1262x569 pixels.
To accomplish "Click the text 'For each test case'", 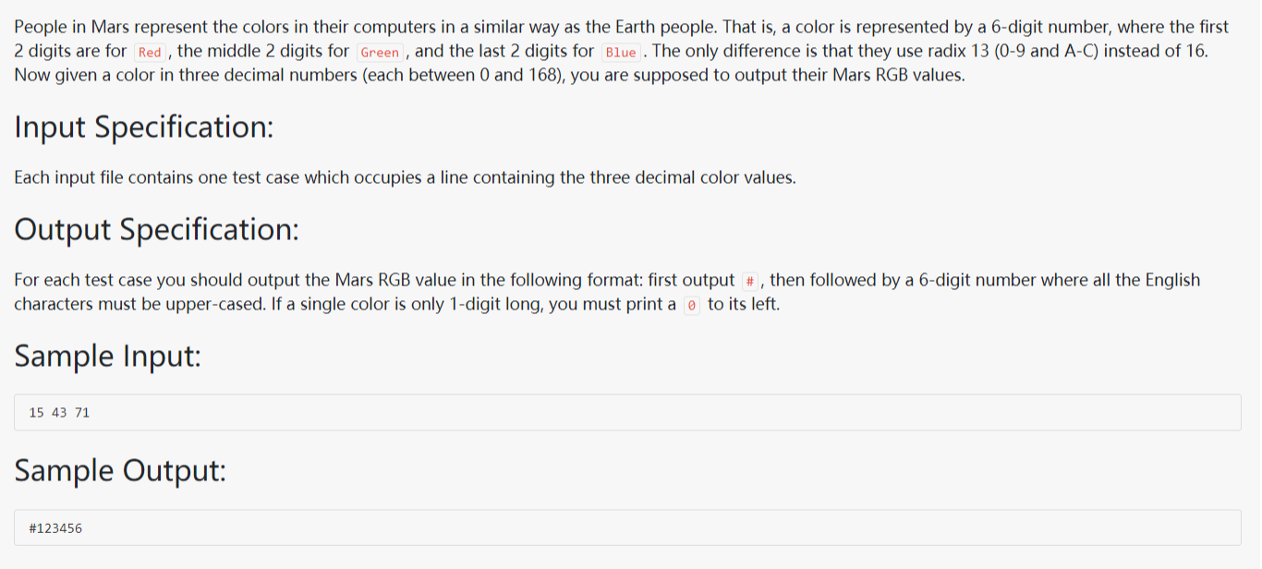I will click(x=84, y=280).
